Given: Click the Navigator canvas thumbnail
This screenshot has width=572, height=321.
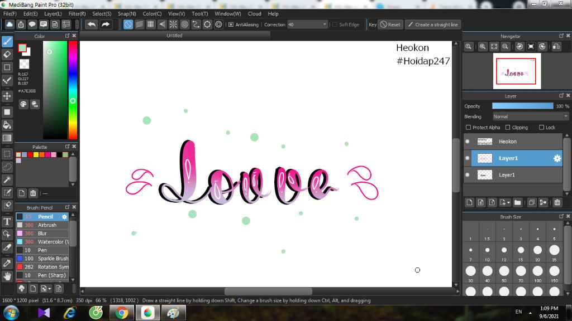Looking at the screenshot, I should [517, 71].
